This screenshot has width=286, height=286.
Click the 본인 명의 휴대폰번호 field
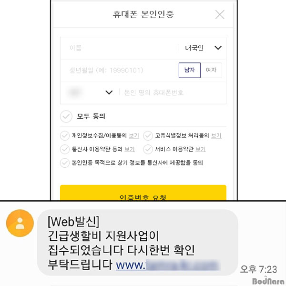[x=173, y=92]
